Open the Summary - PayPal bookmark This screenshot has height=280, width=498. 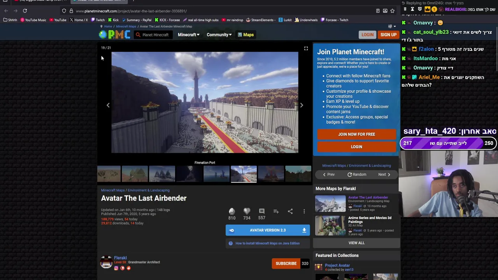pos(136,20)
